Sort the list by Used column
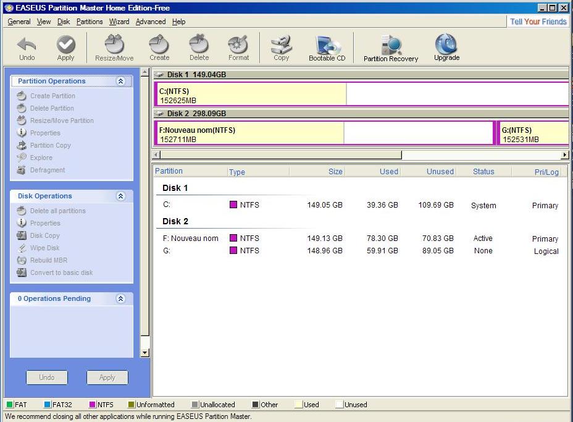The height and width of the screenshot is (422, 573). [x=372, y=171]
